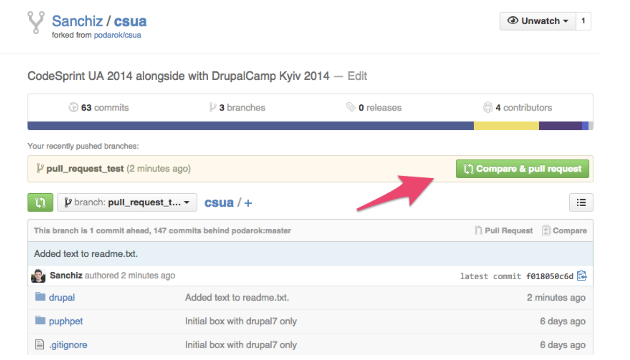Open the puphpet row Initial box commit message
630x360 pixels.
click(241, 321)
